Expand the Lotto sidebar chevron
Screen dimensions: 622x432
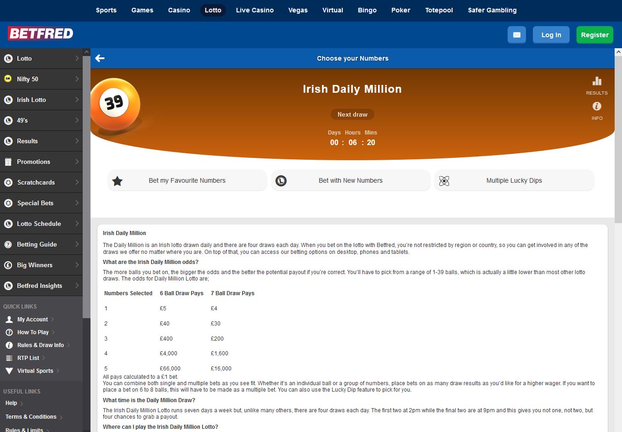coord(77,58)
